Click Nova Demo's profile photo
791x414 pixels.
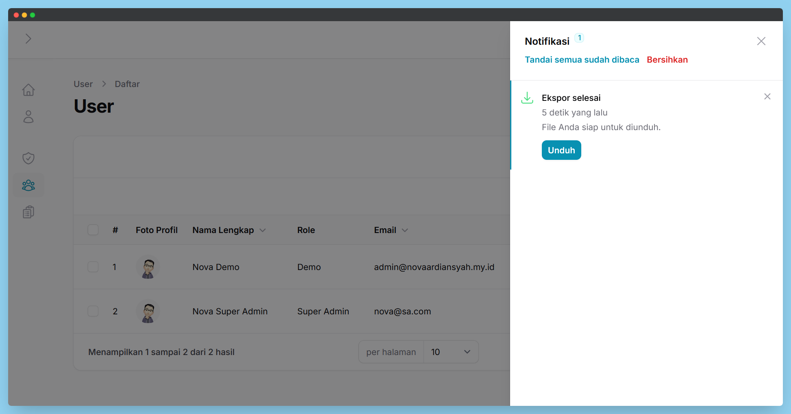tap(148, 267)
